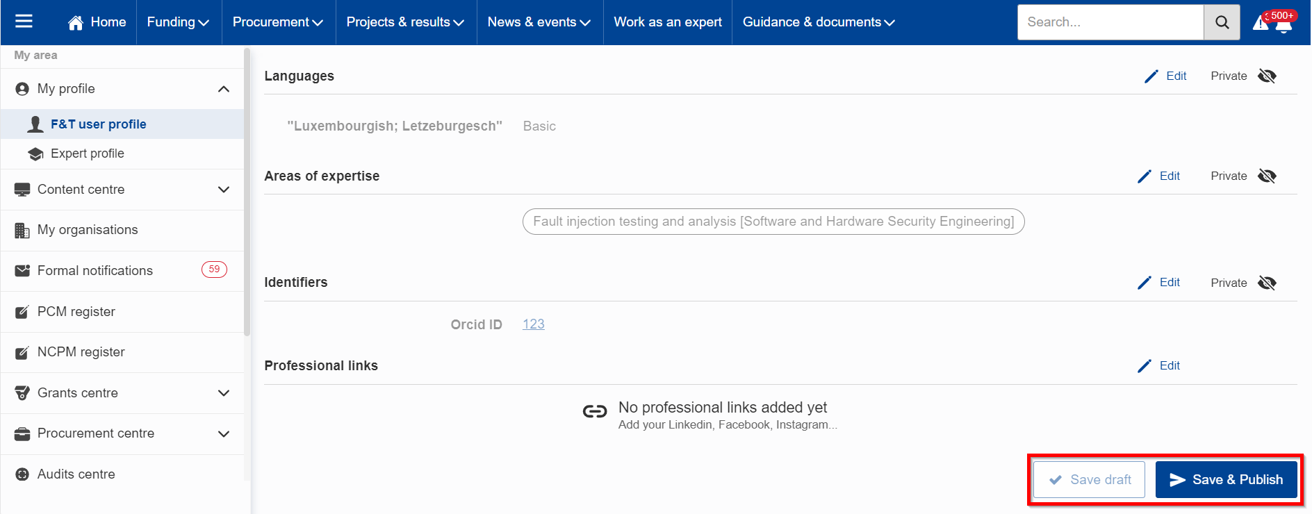Click the Areas of expertise pencil icon
Screen dimensions: 1312x514
click(x=1145, y=176)
